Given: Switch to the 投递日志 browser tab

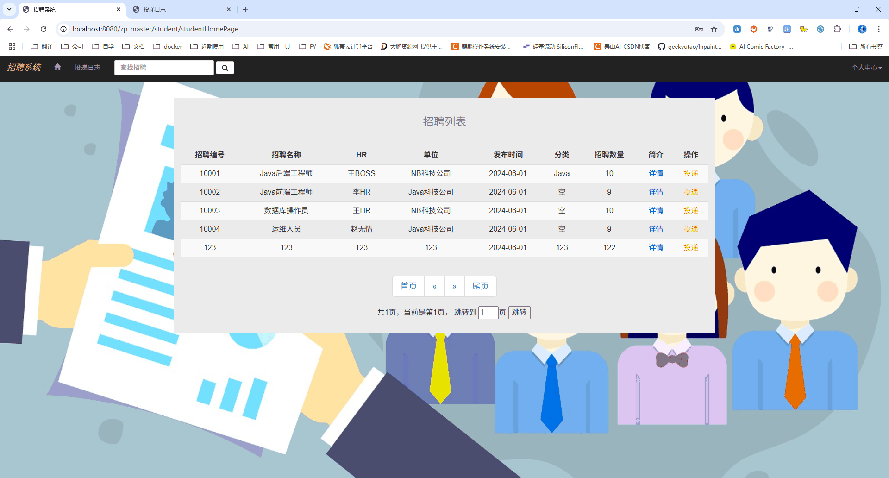Looking at the screenshot, I should 182,9.
